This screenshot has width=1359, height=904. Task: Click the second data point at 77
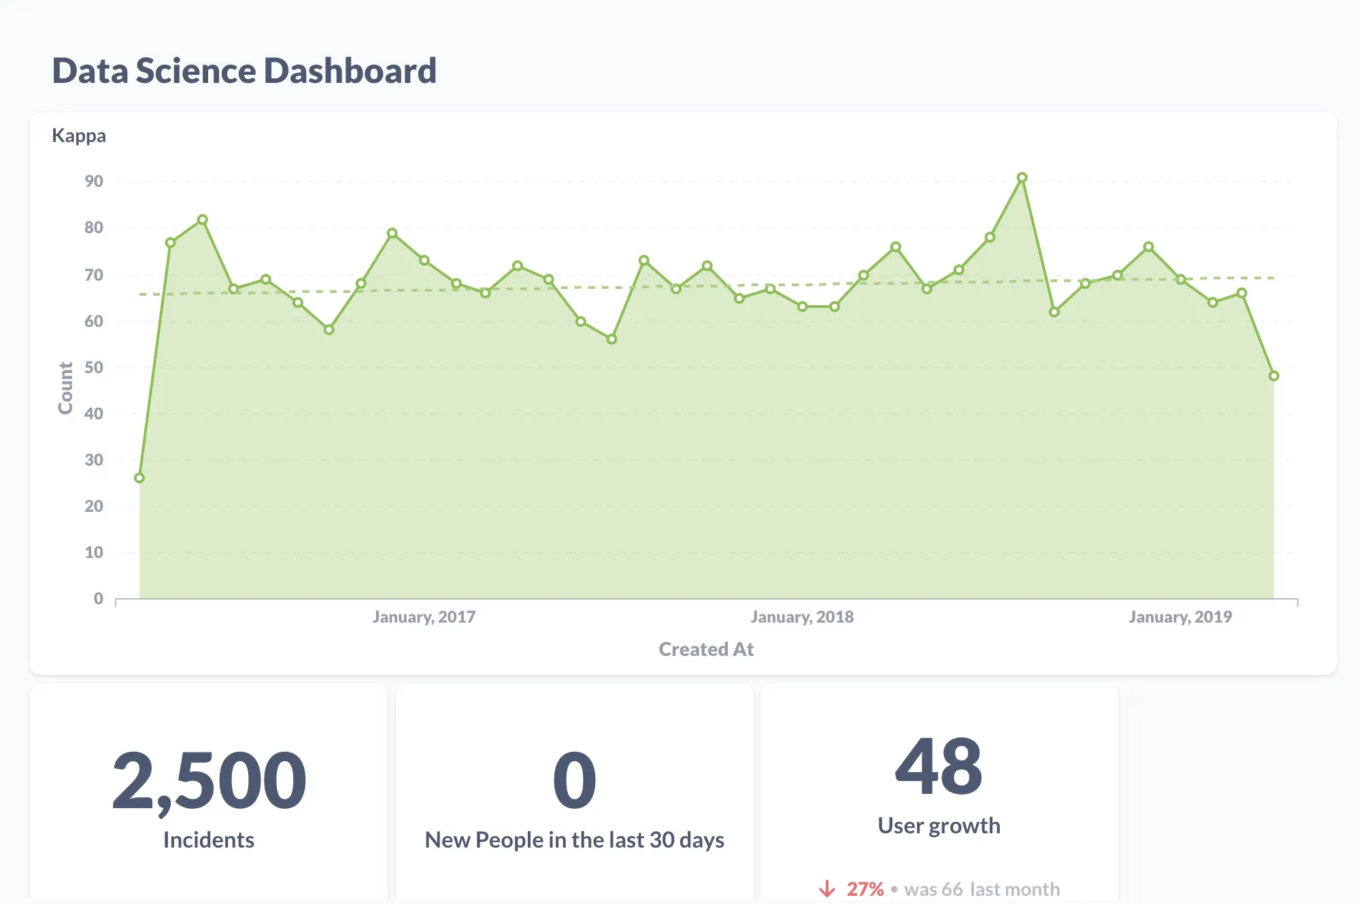point(171,243)
